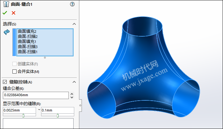223x129 pixels.
Task: Select 曲面-扫描3 in selection list
Action: [28, 47]
